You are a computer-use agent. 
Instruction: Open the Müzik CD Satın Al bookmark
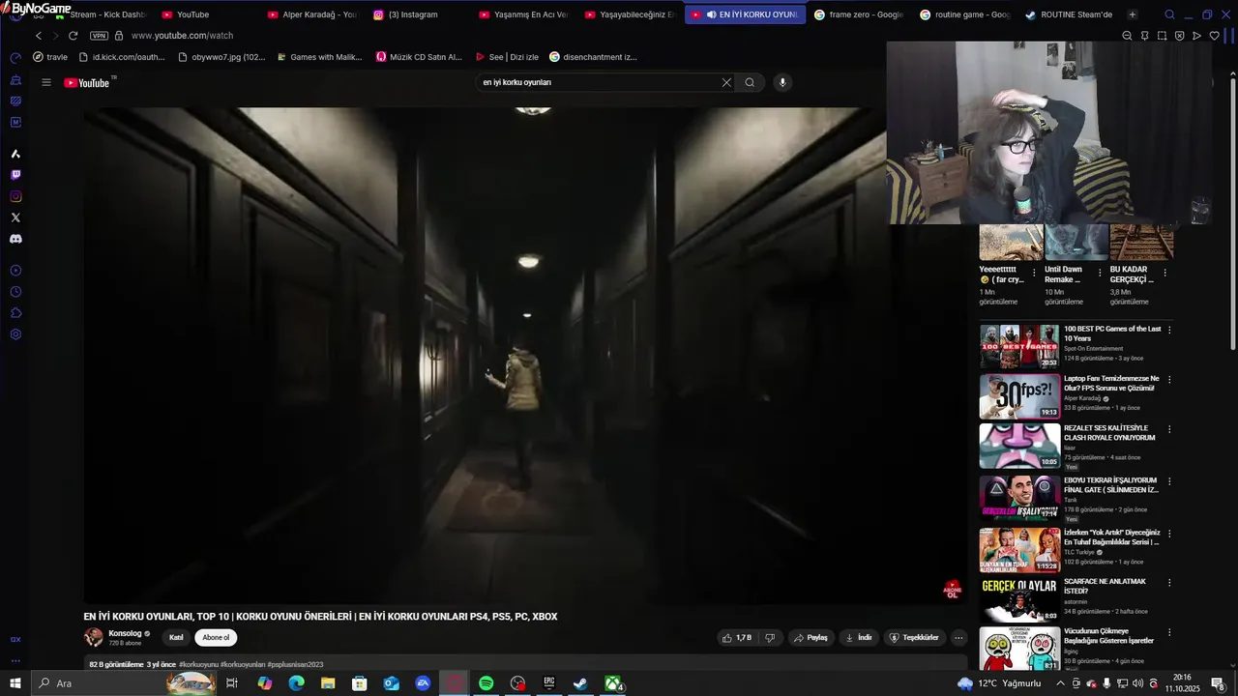(420, 57)
